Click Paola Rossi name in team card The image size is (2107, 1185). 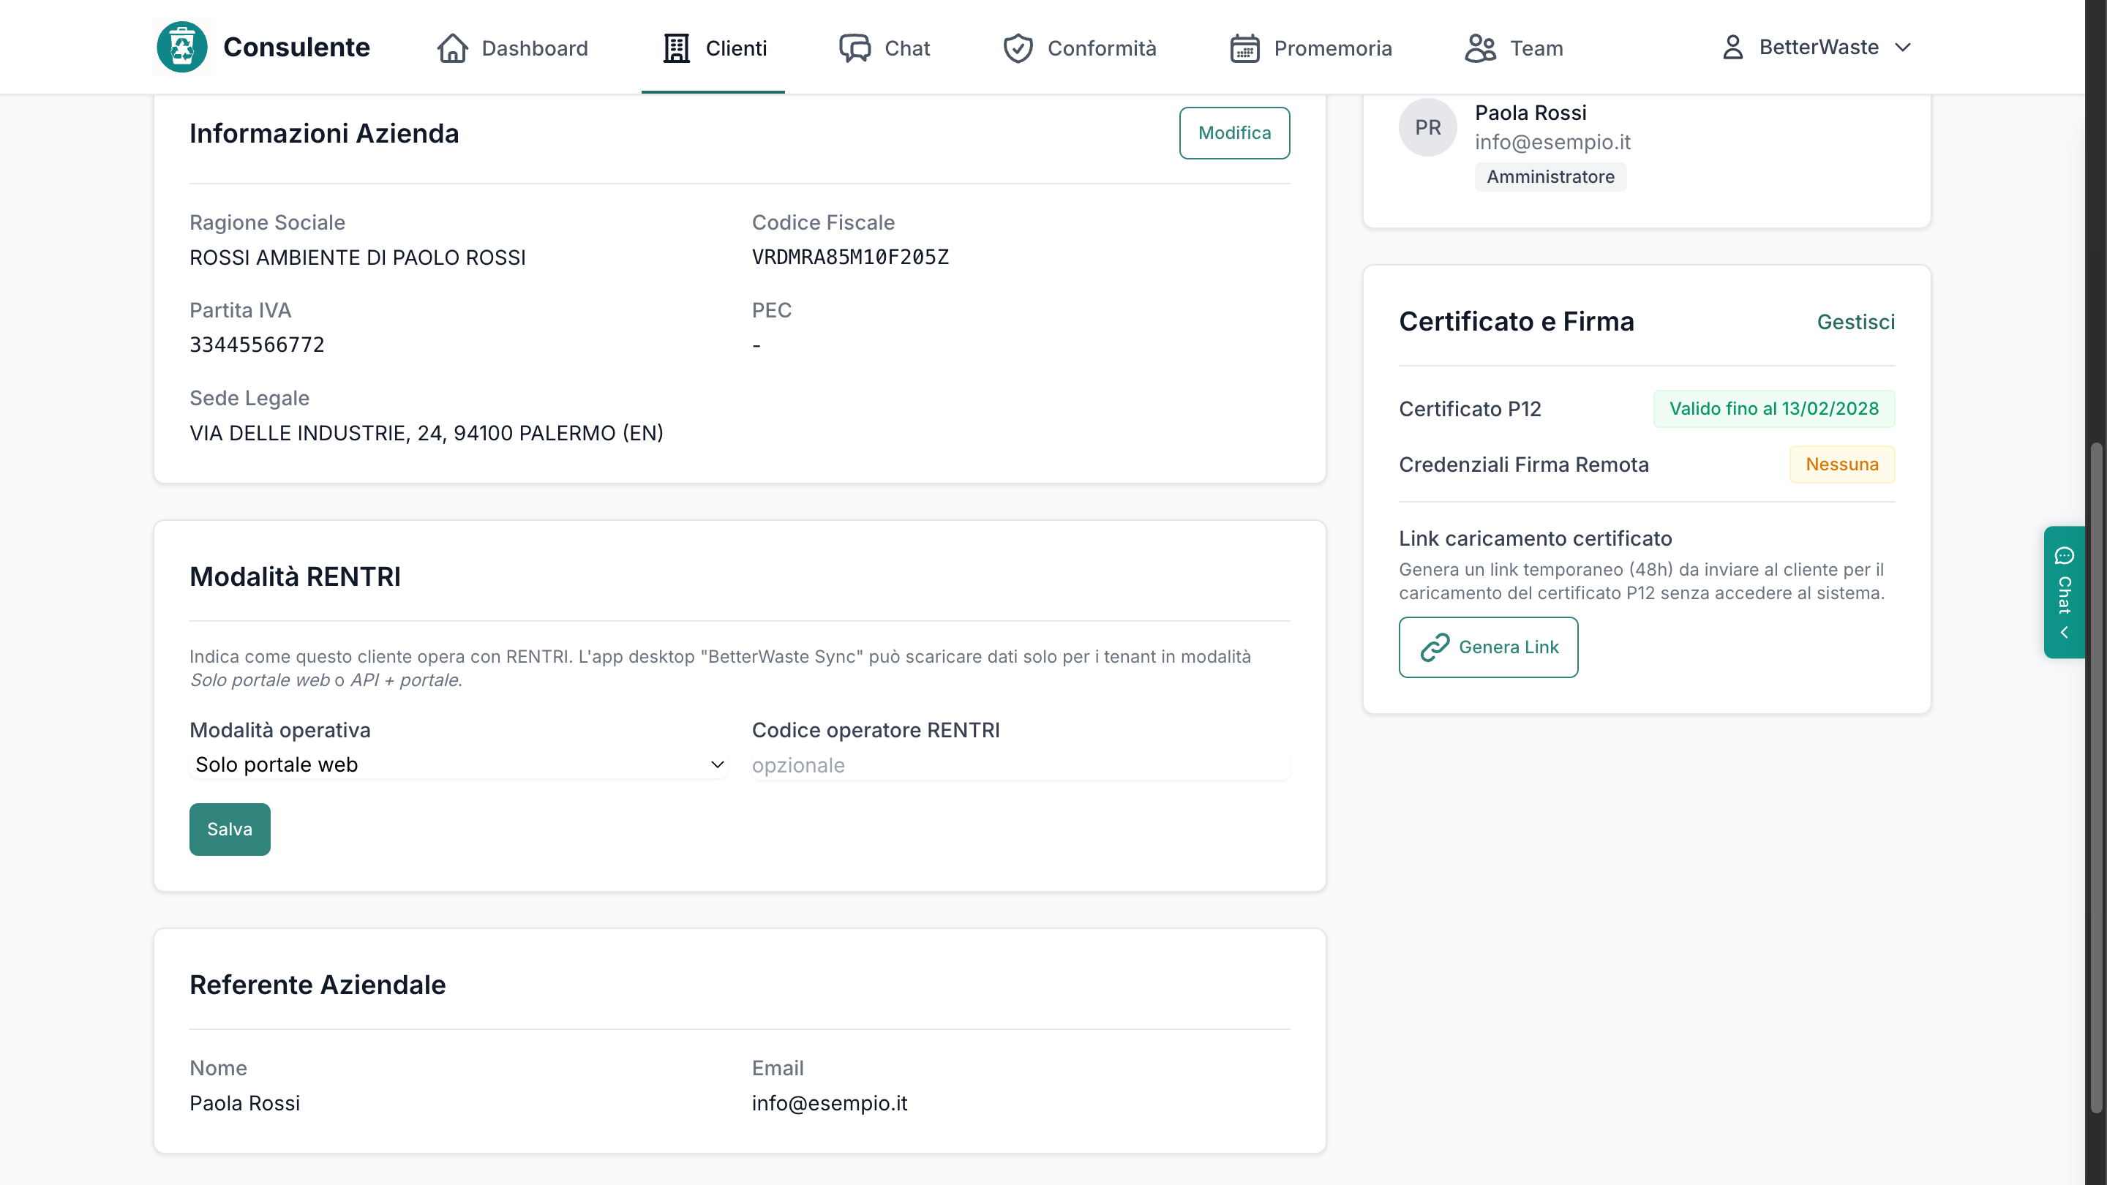coord(1531,113)
